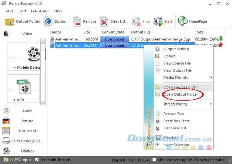Click file icon of the 66.20M source row
232x164 pixels.
tap(52, 45)
